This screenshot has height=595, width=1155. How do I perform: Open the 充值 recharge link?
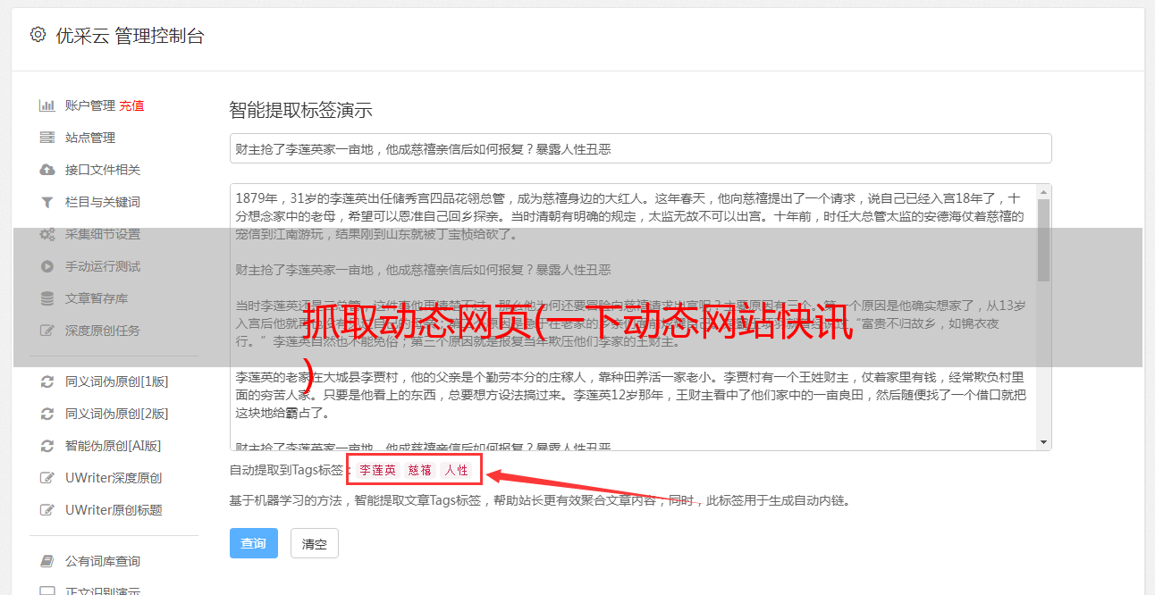[x=131, y=105]
